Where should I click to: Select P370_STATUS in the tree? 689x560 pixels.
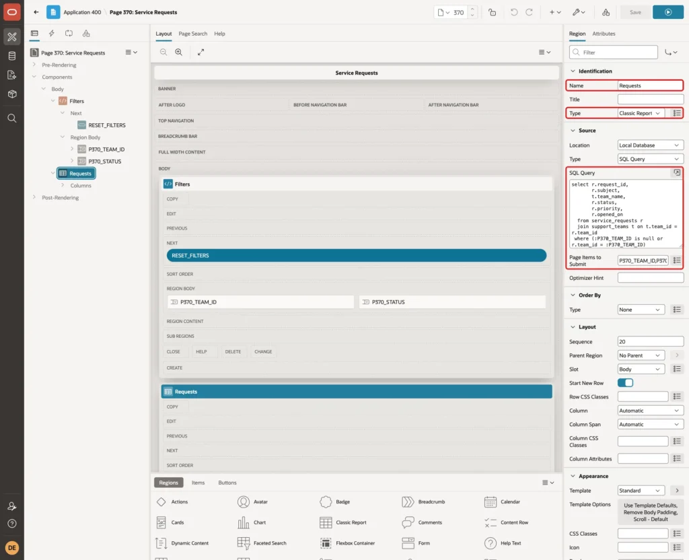[x=104, y=162]
